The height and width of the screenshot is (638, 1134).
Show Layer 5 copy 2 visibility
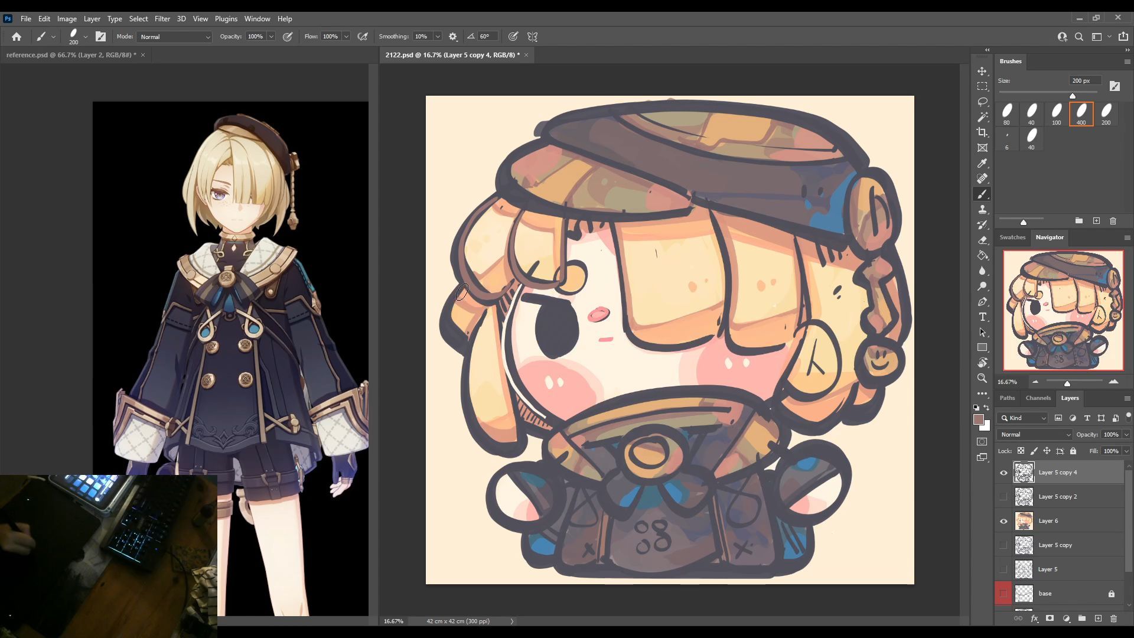[1003, 497]
